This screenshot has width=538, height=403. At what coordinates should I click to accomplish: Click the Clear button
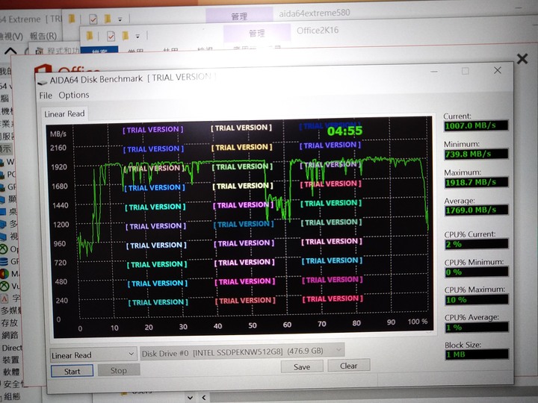(x=349, y=366)
